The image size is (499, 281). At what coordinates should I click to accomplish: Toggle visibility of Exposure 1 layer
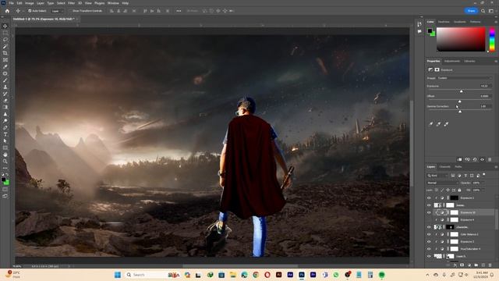tap(429, 197)
